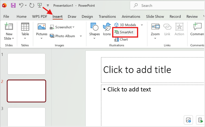
Task: Select the Slide Show tab
Action: (155, 17)
